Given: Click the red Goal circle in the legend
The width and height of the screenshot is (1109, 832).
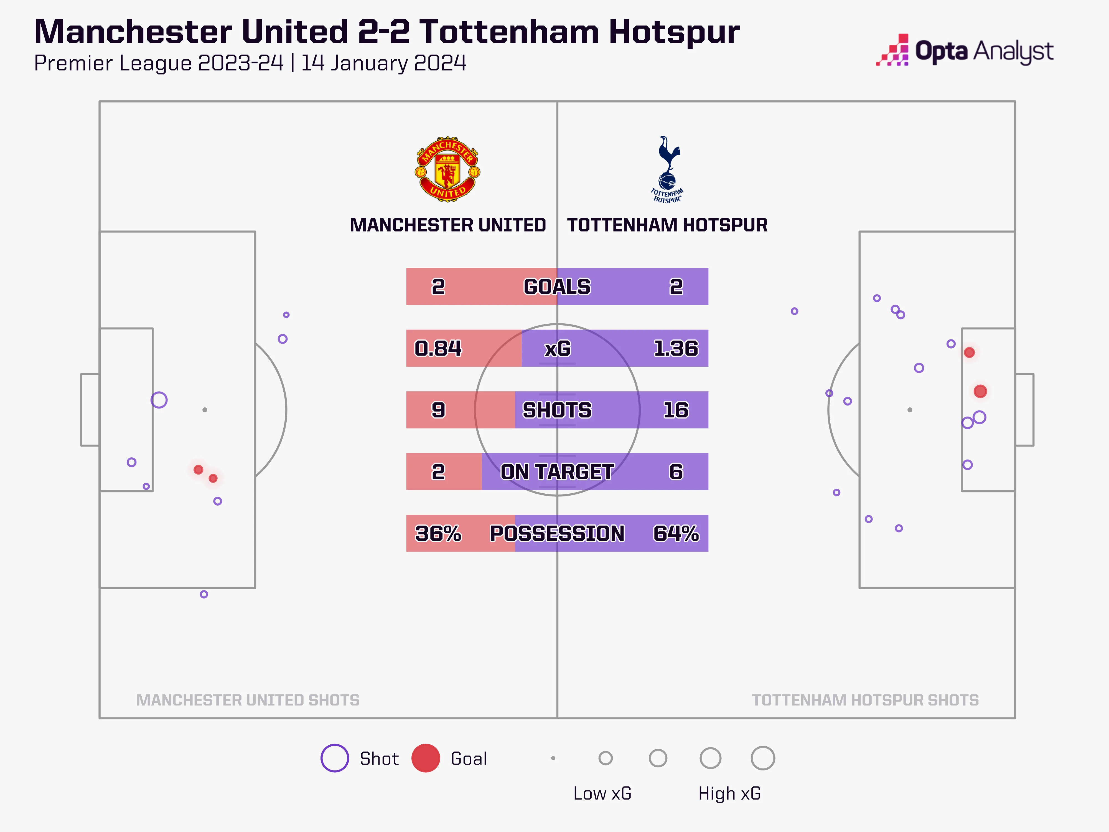Looking at the screenshot, I should (x=425, y=758).
